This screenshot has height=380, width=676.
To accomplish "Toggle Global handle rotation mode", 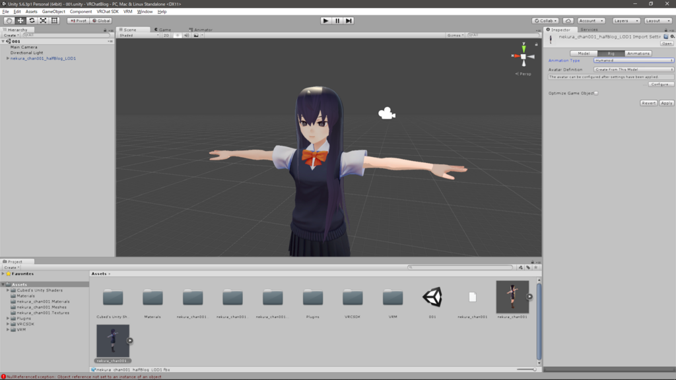I will 101,20.
